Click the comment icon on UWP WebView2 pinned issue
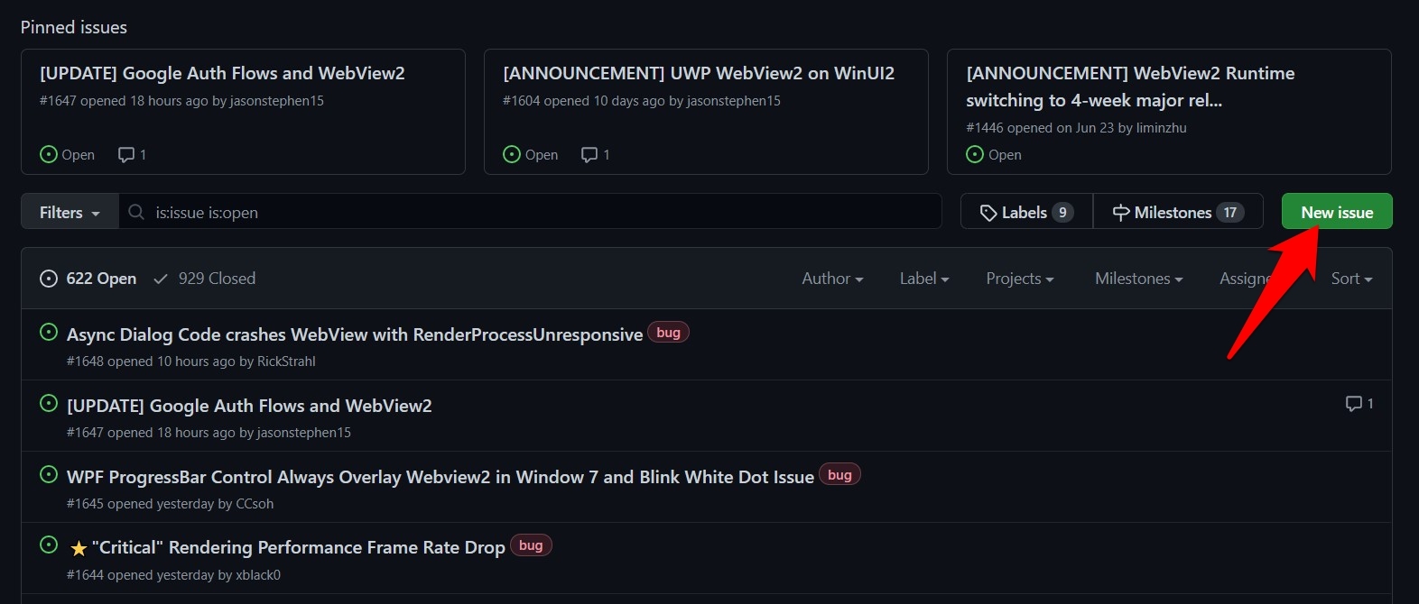This screenshot has width=1419, height=604. (x=589, y=155)
